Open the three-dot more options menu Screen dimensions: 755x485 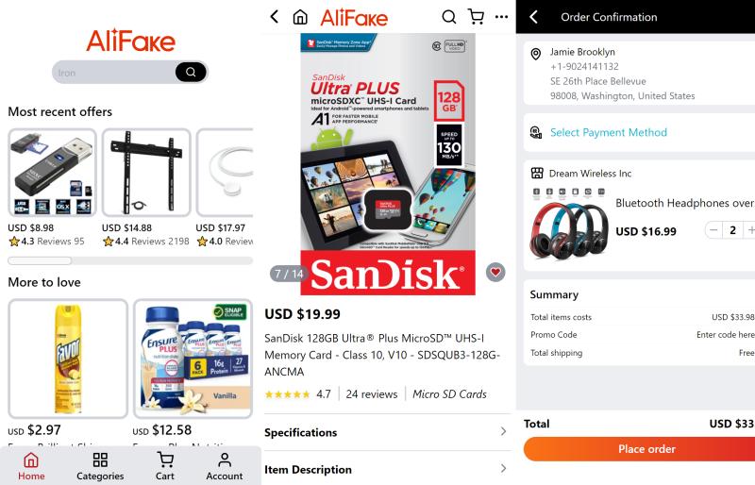(502, 17)
